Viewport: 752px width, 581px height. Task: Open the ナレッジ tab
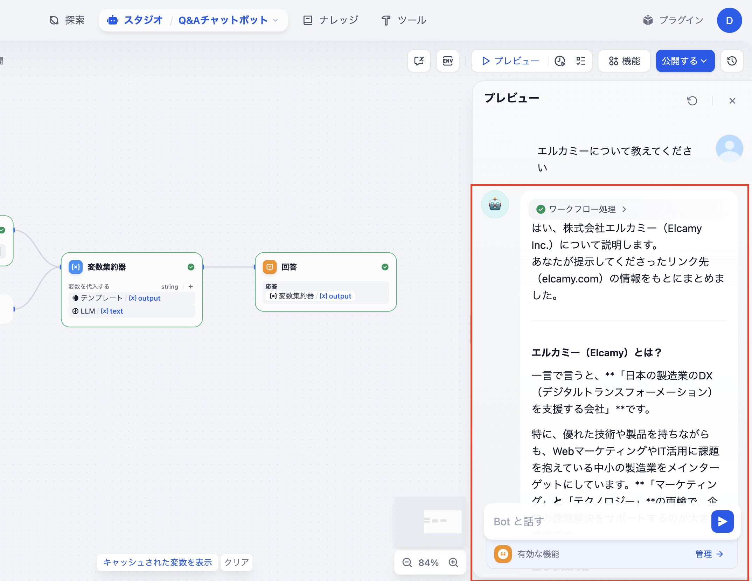(331, 20)
